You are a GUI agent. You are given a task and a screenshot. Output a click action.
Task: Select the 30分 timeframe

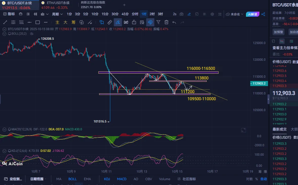click(115, 14)
